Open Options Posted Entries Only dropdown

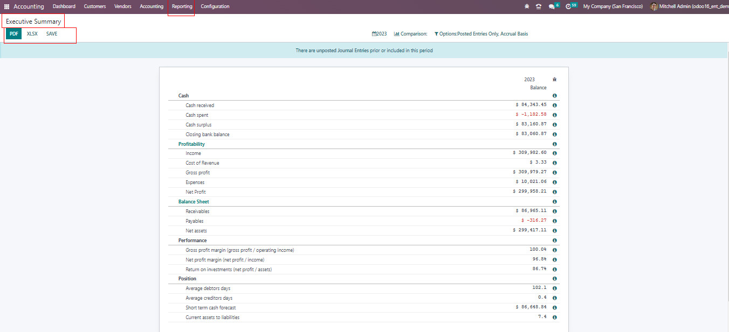coord(481,34)
